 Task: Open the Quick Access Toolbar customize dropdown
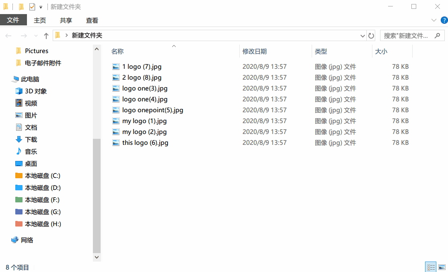point(41,7)
